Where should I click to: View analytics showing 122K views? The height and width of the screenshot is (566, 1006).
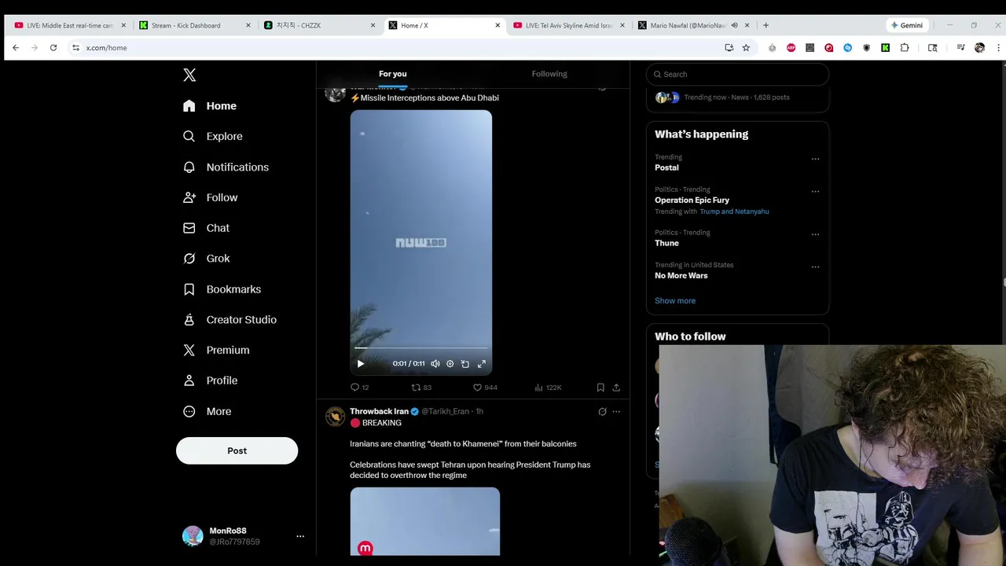click(x=548, y=388)
